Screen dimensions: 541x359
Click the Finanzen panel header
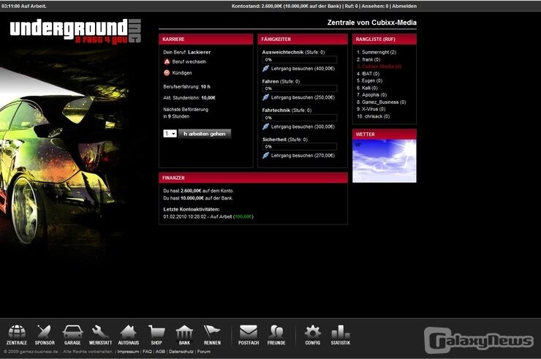253,178
